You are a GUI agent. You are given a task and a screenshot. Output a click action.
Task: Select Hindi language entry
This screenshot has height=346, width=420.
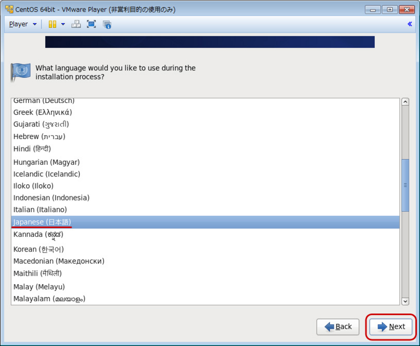click(205, 149)
